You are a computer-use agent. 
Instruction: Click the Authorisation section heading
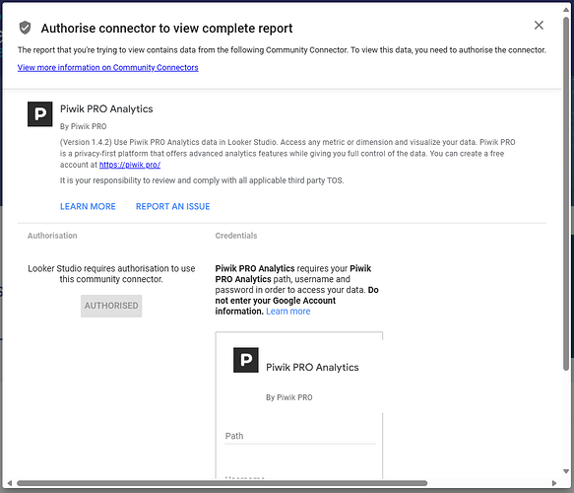click(x=52, y=236)
